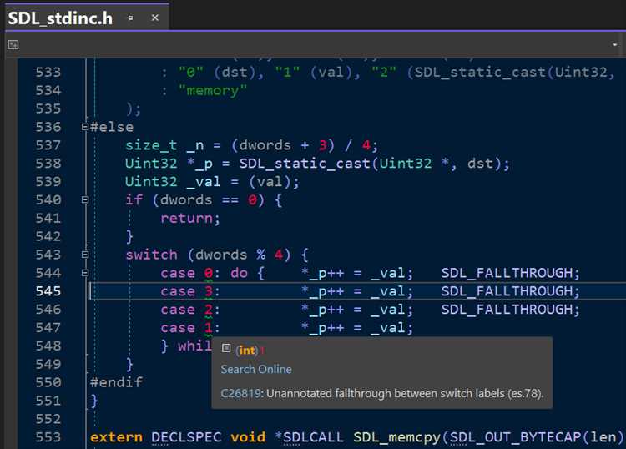Click line number 537
This screenshot has height=449, width=626.
tap(48, 145)
